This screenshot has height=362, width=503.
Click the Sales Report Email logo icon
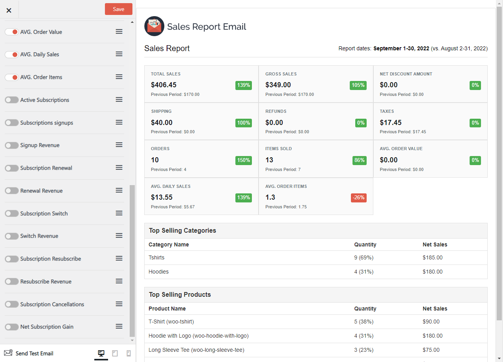154,26
